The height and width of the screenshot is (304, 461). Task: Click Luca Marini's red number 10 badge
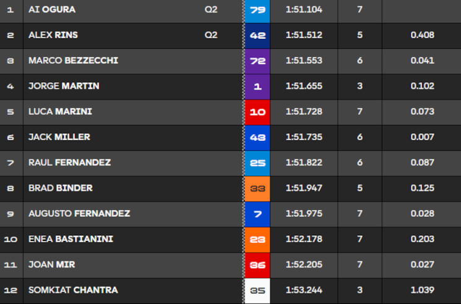[257, 112]
